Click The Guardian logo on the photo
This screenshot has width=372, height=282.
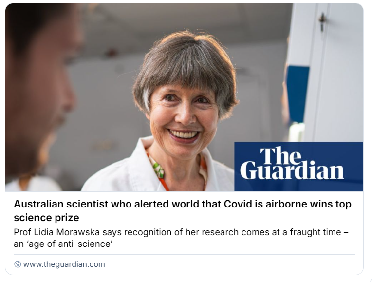[x=298, y=166]
